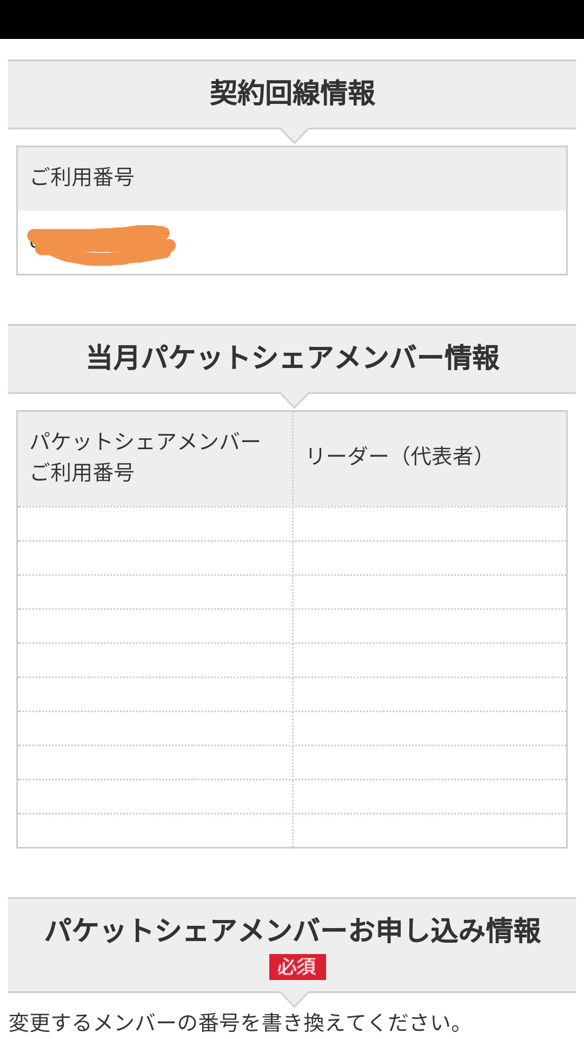
Task: Select the ご利用番号 label row
Action: pos(292,178)
